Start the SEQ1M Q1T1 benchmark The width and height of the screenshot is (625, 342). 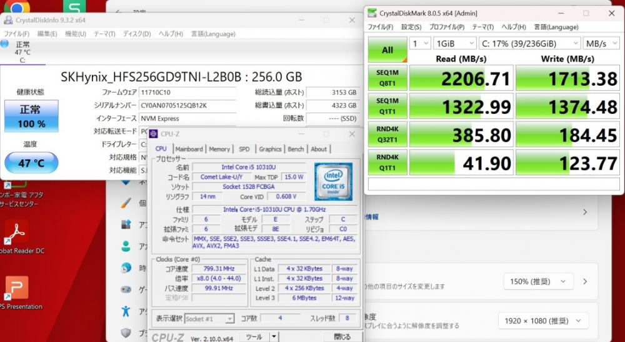[x=387, y=106]
